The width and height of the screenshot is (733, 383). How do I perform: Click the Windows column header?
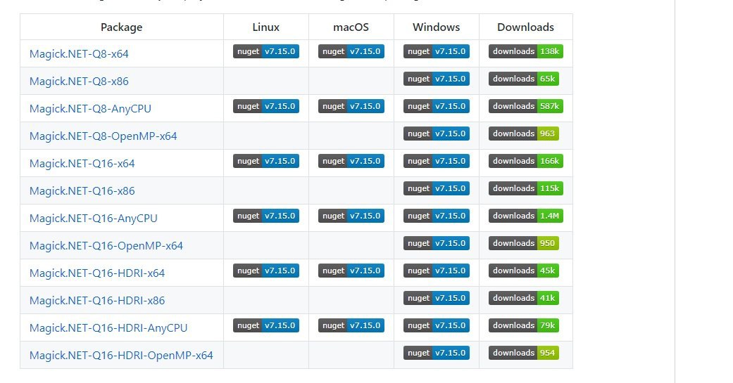pyautogui.click(x=436, y=27)
